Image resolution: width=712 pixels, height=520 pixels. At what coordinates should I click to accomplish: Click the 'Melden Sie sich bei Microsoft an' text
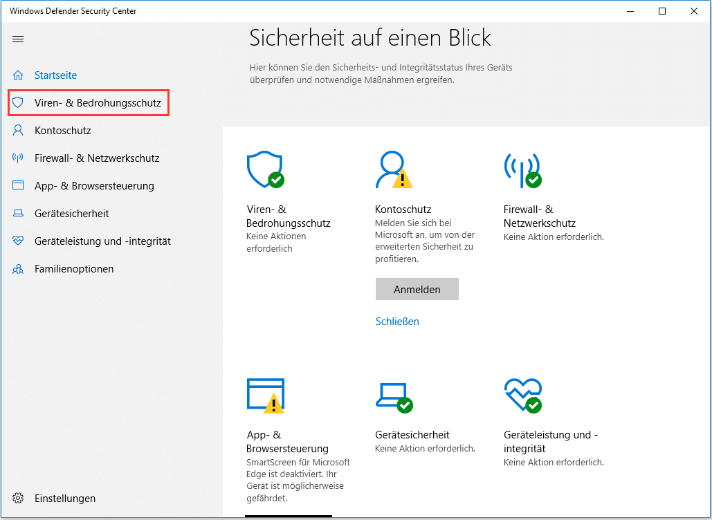click(x=425, y=241)
